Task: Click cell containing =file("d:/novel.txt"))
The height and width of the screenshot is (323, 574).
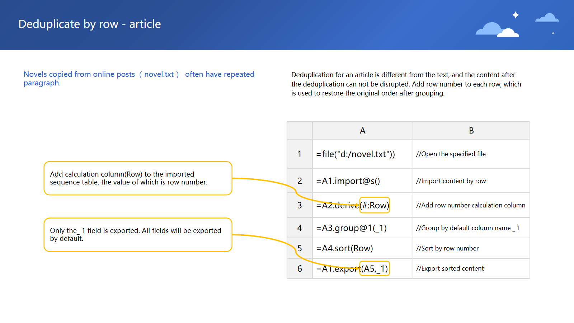Action: click(x=355, y=154)
